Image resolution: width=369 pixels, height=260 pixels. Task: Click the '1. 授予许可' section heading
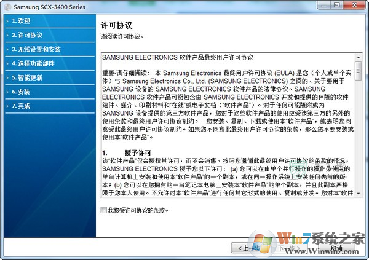coord(127,152)
